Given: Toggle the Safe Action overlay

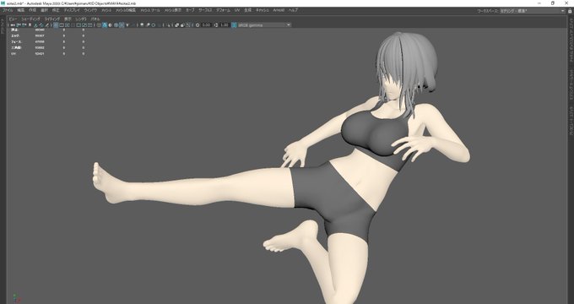Looking at the screenshot, I should [84, 24].
